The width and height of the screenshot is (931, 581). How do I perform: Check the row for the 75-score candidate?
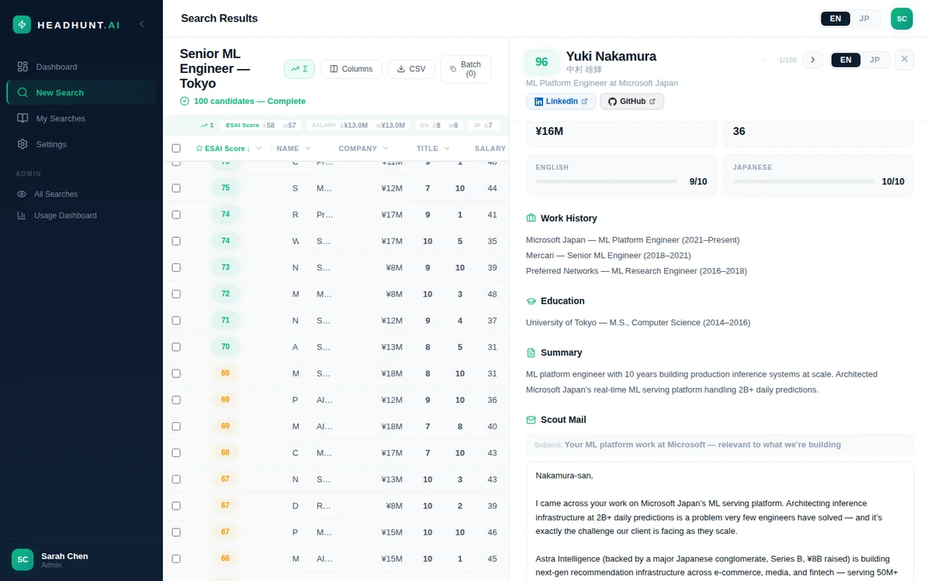pyautogui.click(x=176, y=187)
